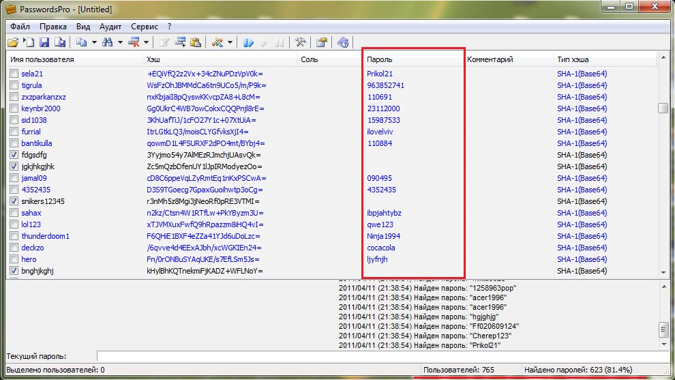Open the dropdown beside the copy icon
The image size is (675, 380).
click(93, 43)
